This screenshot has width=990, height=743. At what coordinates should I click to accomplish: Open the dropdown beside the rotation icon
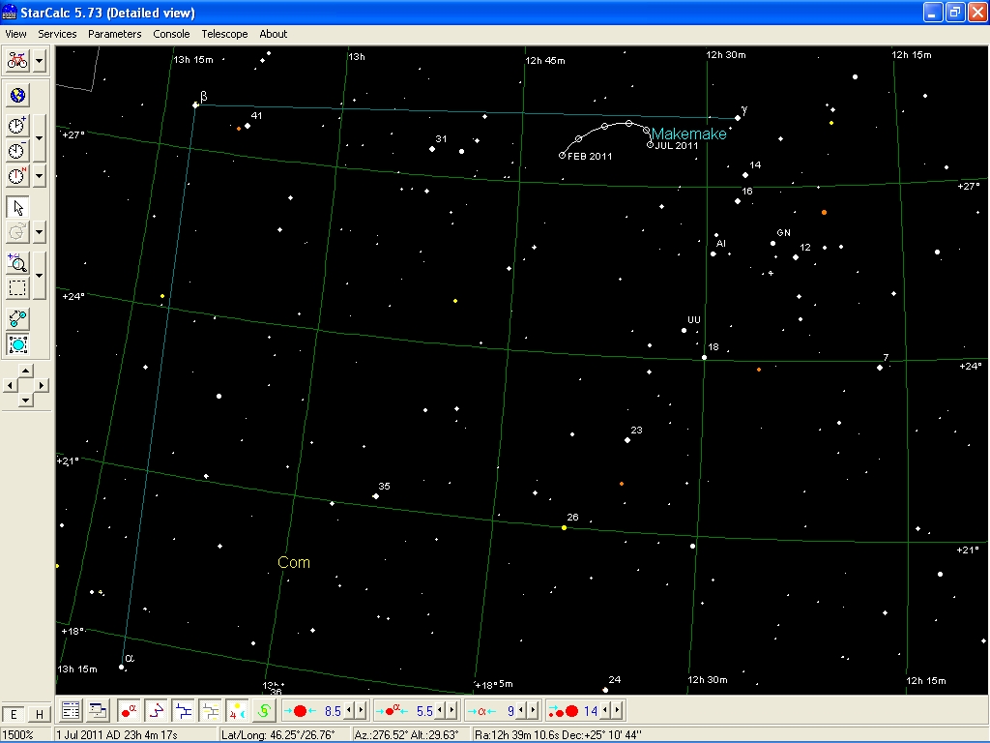click(39, 232)
